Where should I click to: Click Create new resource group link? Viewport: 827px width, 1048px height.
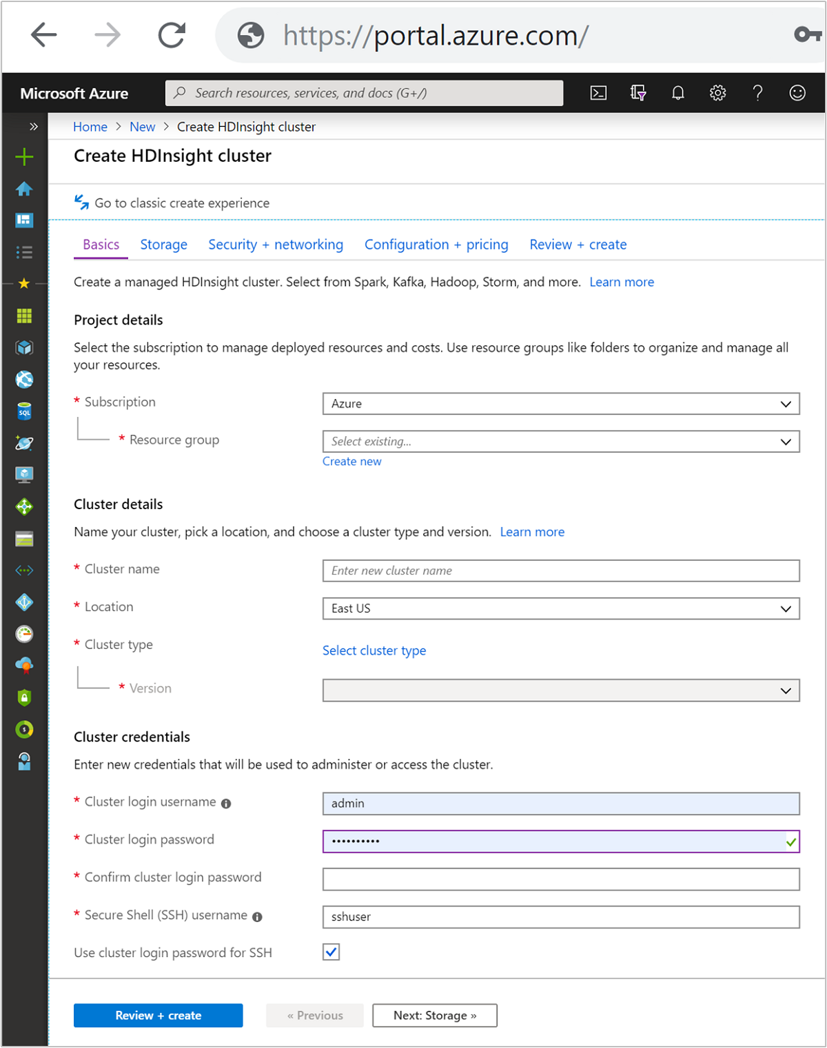(351, 462)
